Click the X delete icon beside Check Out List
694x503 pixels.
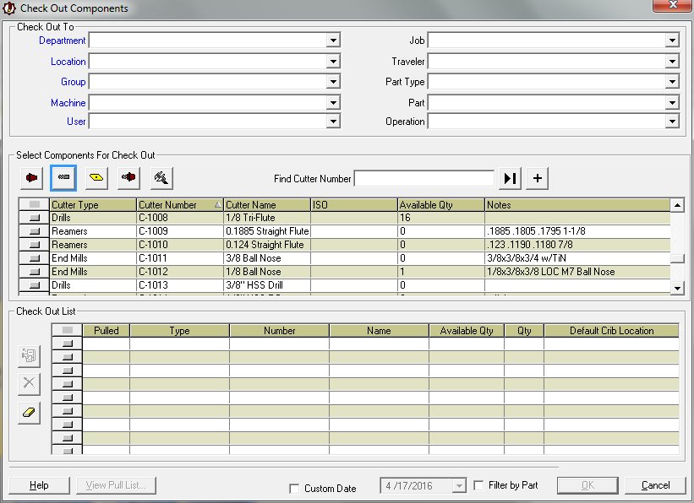pos(30,383)
